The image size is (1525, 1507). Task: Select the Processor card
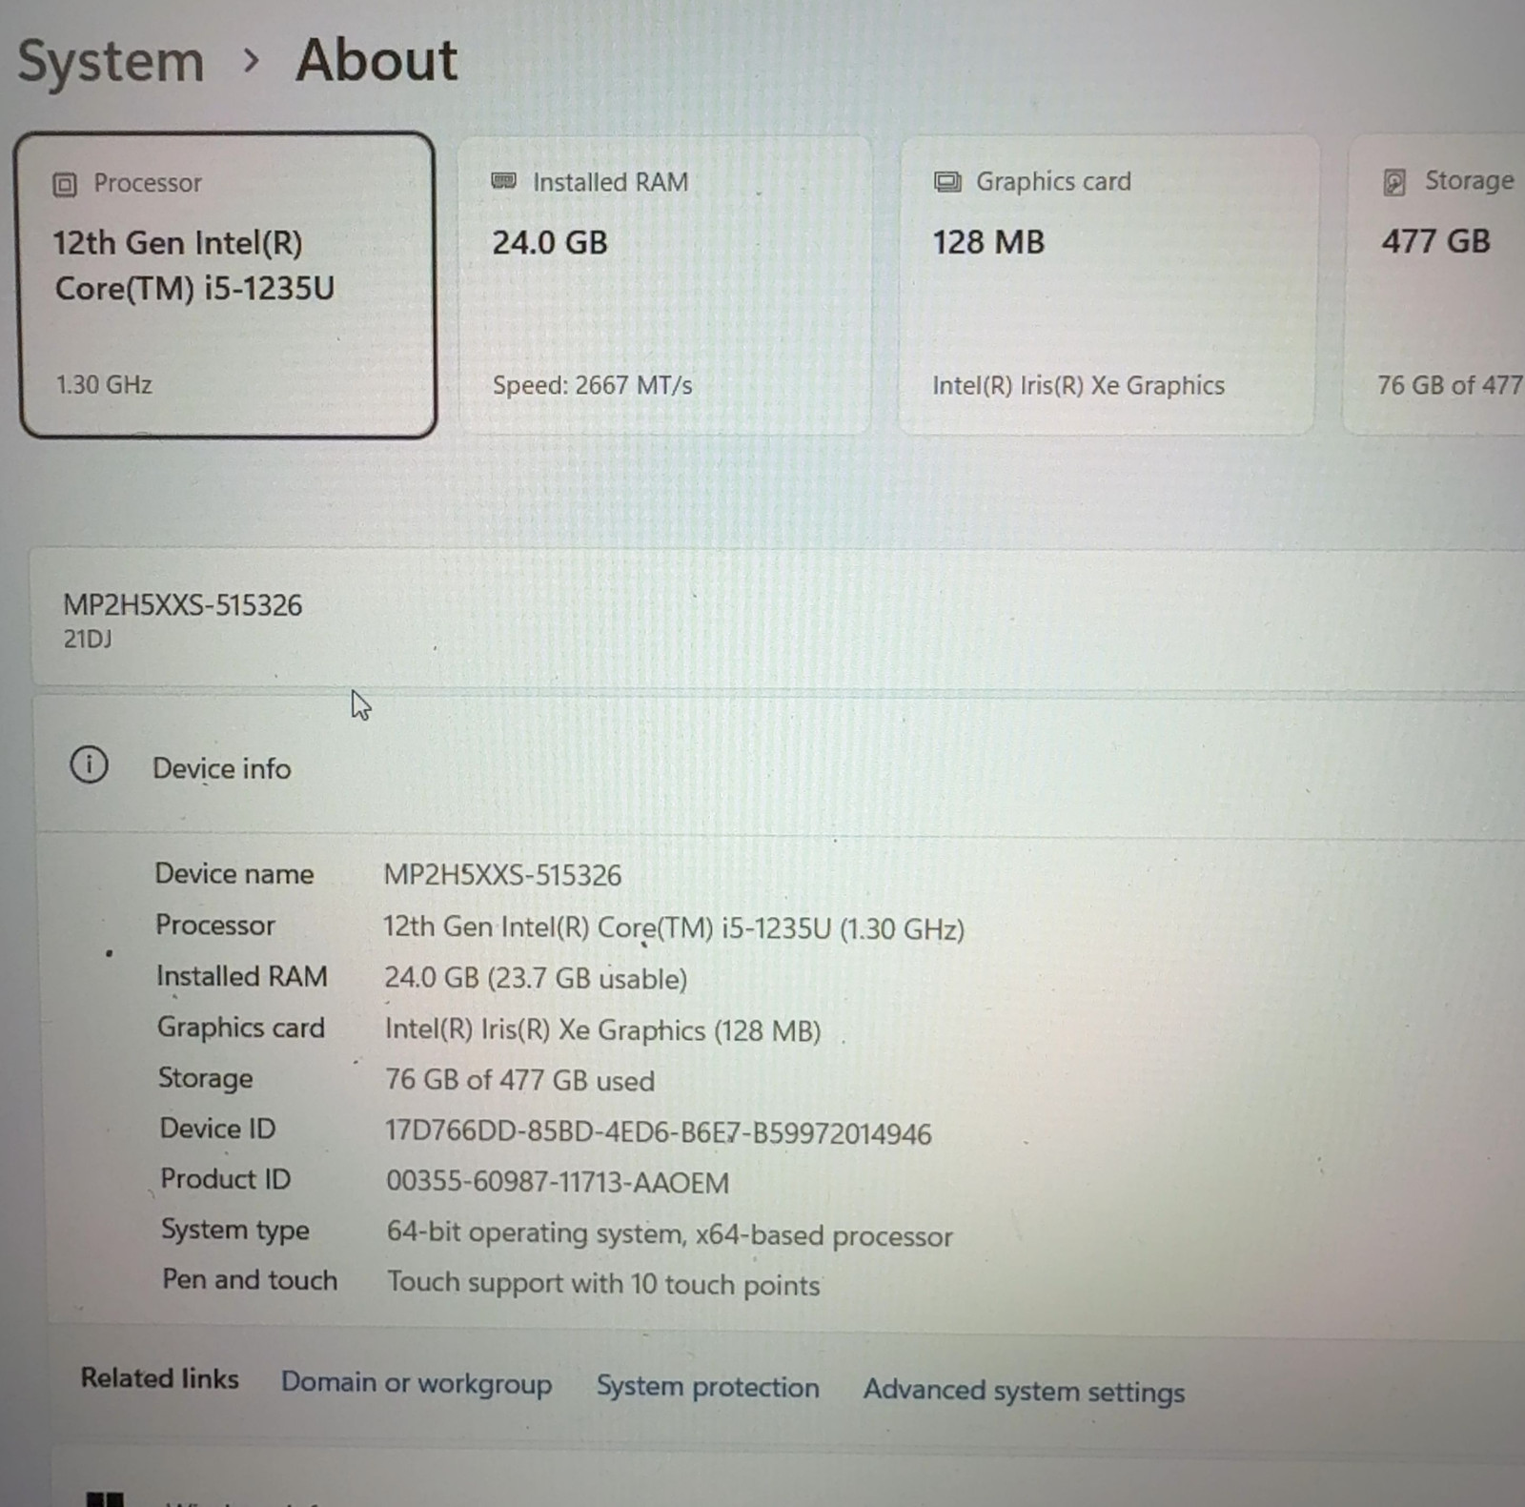click(227, 285)
